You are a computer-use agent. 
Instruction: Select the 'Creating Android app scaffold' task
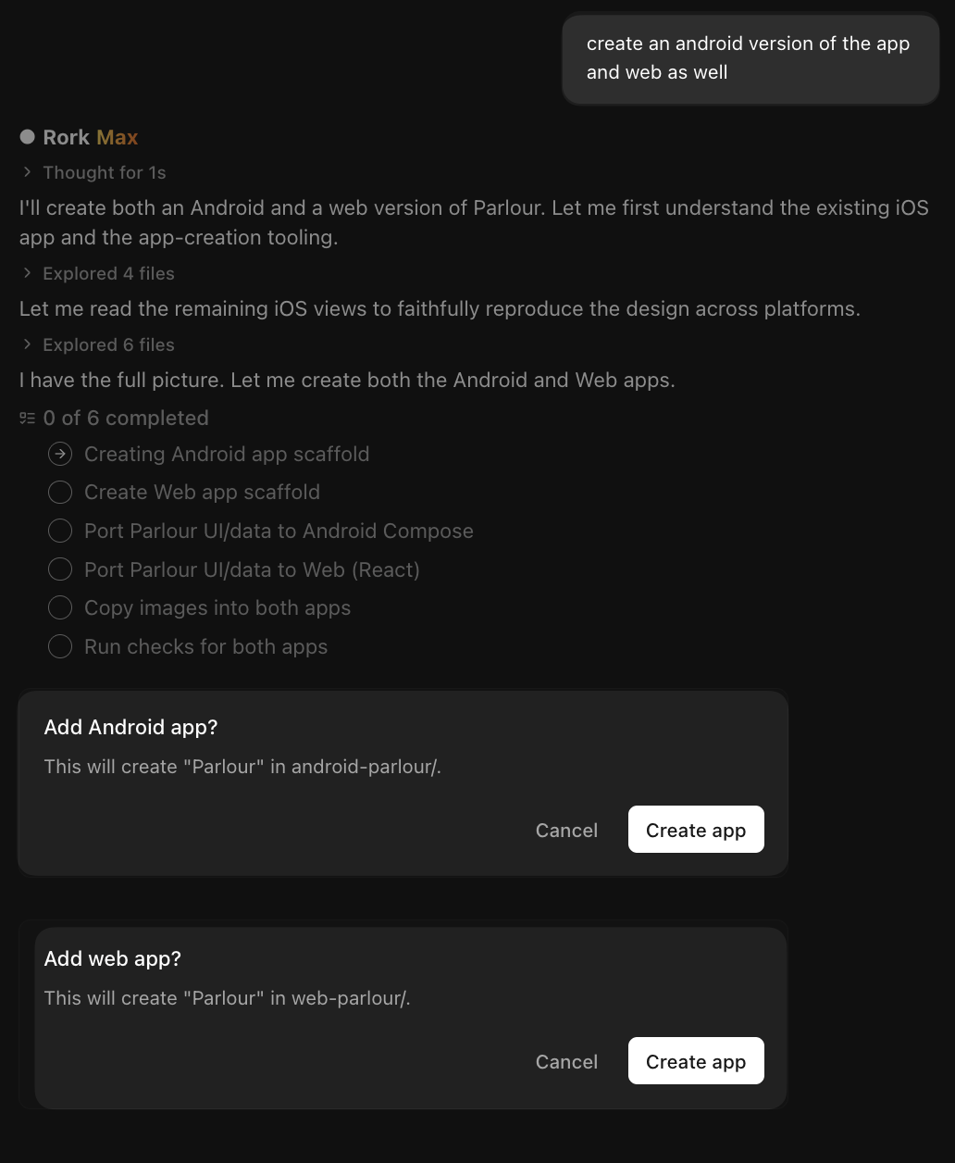(x=227, y=455)
